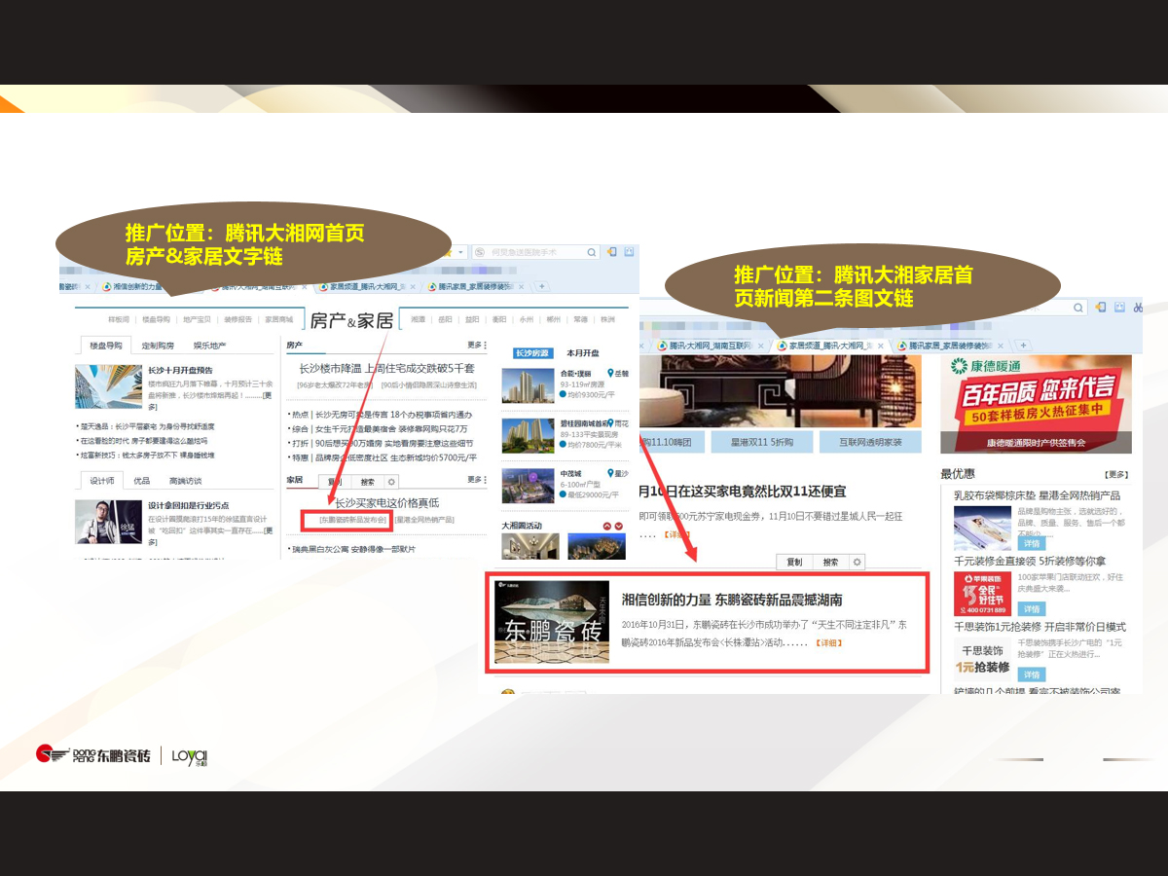Click the magnifier icon in left browser search box
1168x876 pixels.
591,252
